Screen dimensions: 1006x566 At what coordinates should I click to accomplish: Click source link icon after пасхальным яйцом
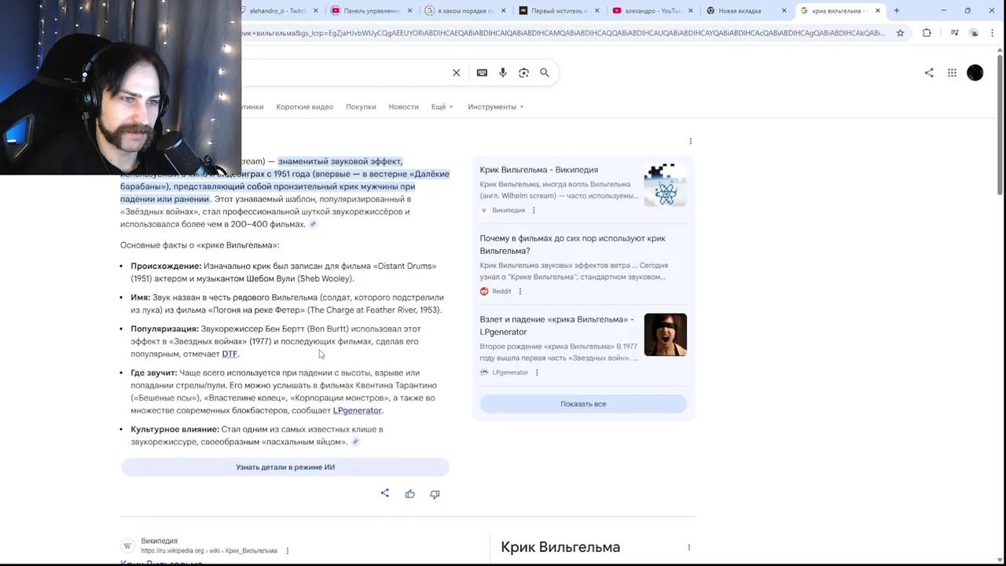tap(355, 442)
